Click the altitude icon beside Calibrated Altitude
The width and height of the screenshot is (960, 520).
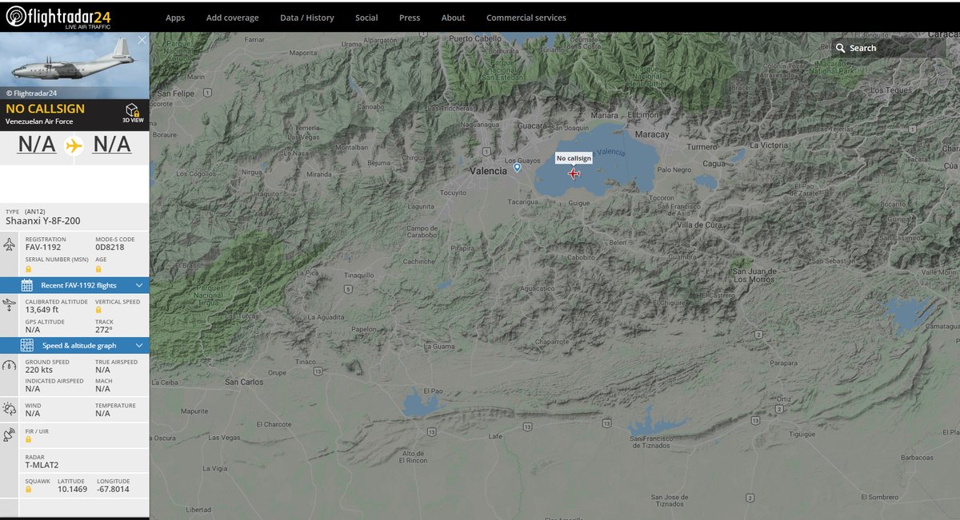[9, 304]
